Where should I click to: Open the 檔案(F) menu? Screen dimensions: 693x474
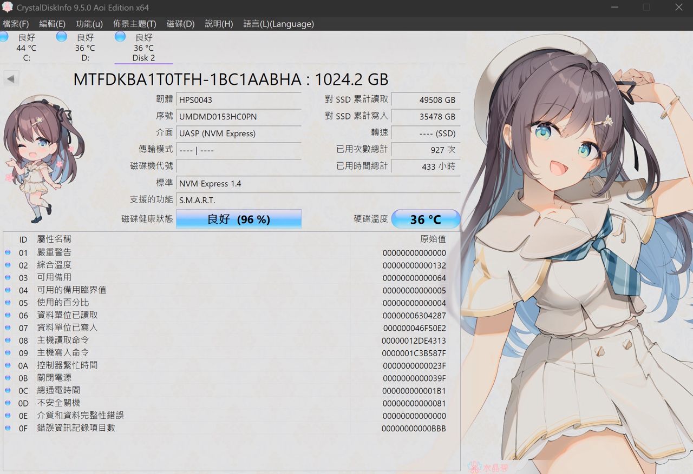[16, 24]
